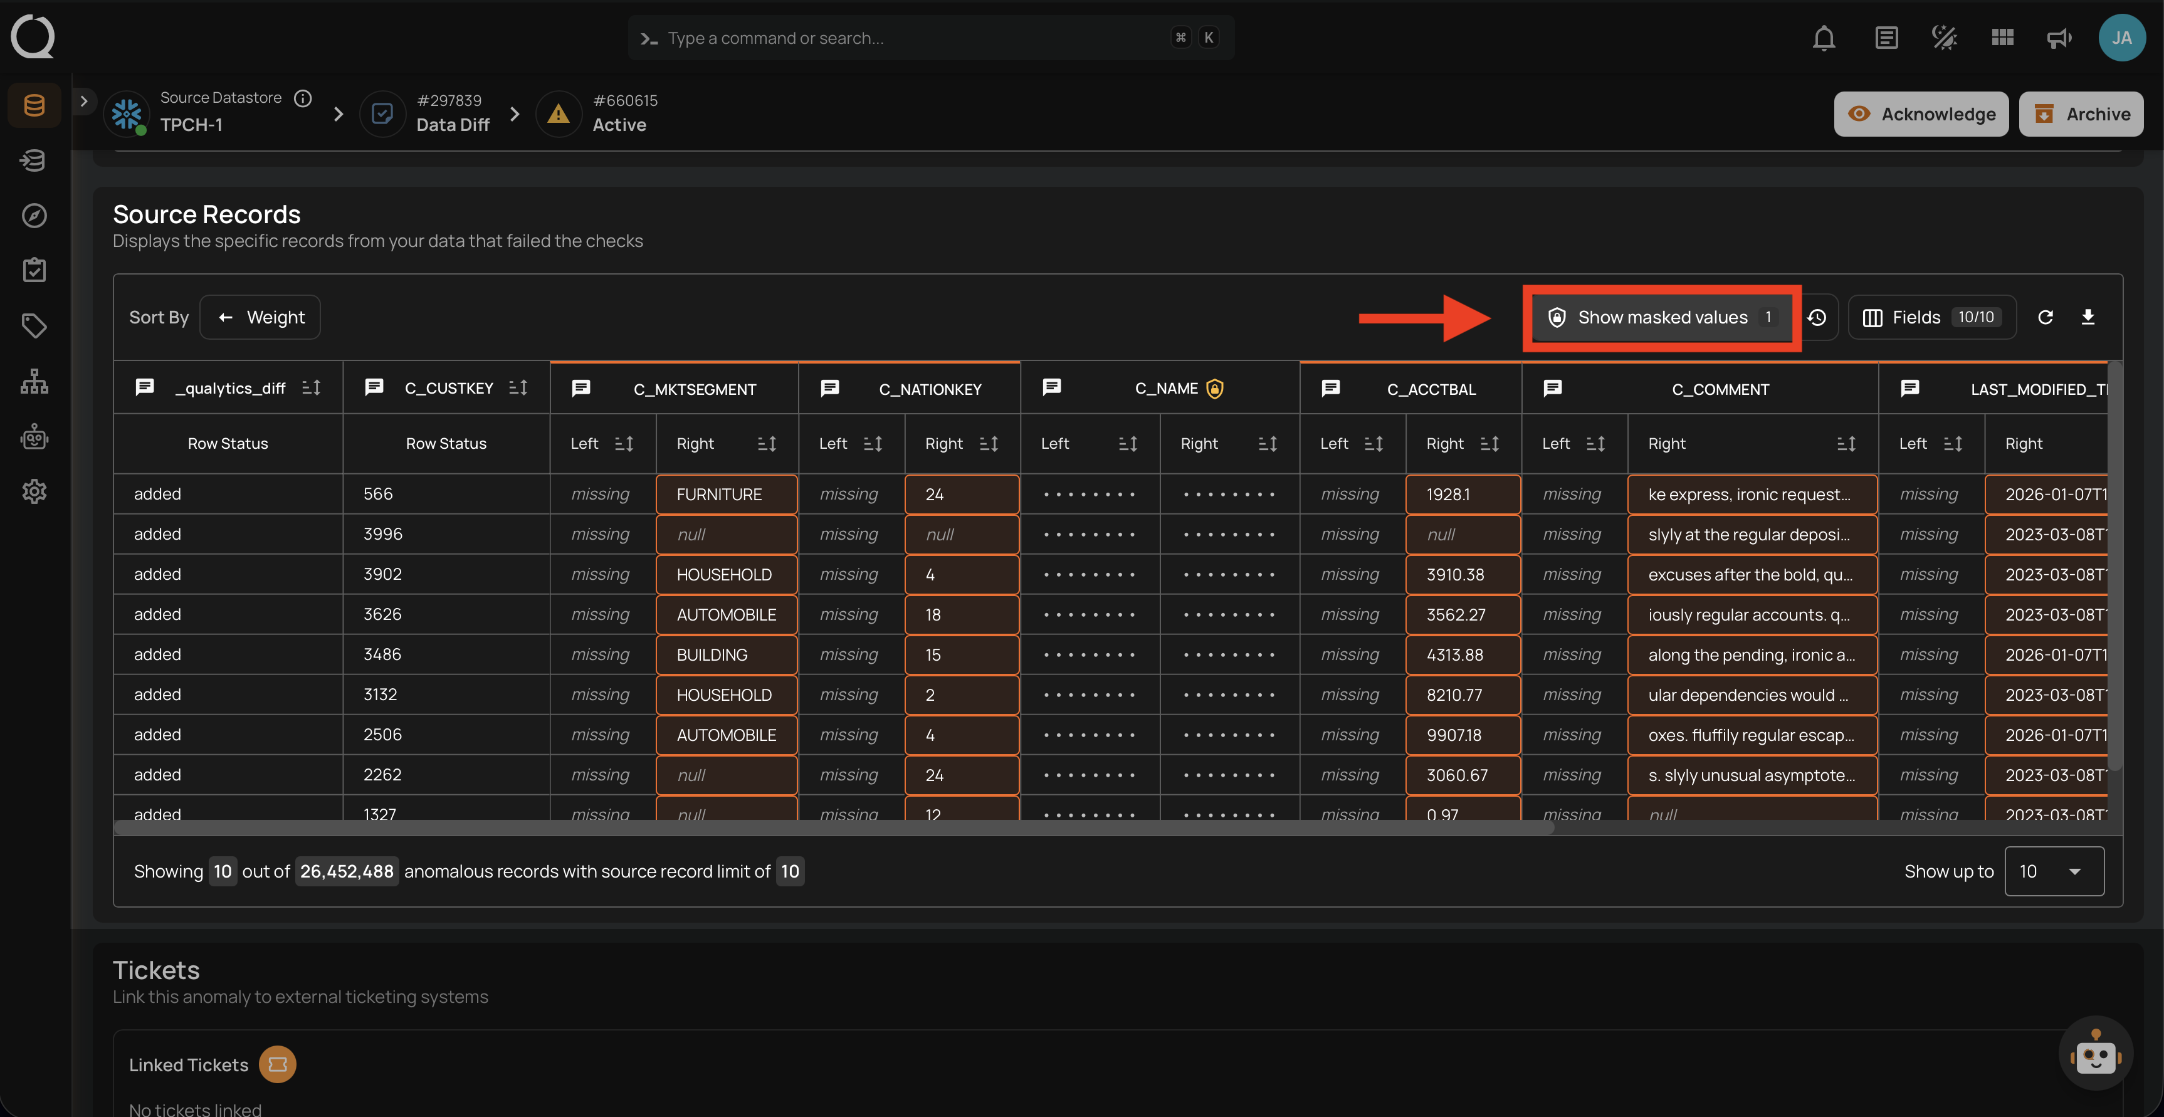Click the magic wand icon in top bar
This screenshot has height=1117, width=2164.
1944,38
